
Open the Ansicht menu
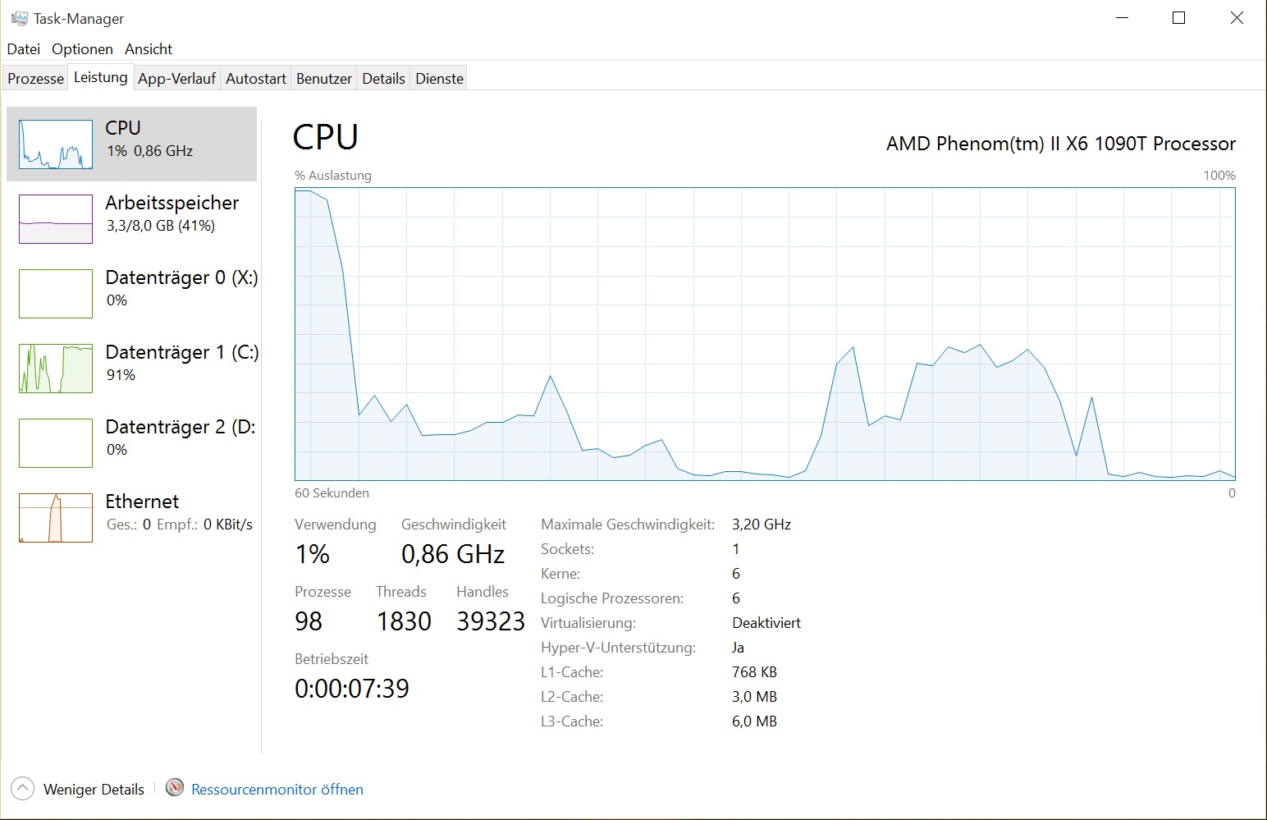[x=149, y=49]
